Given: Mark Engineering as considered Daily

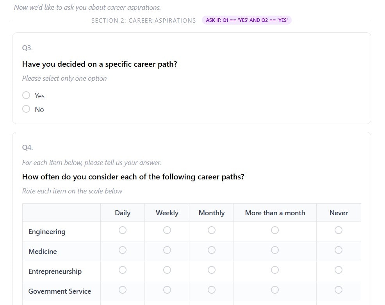Looking at the screenshot, I should click(x=122, y=230).
